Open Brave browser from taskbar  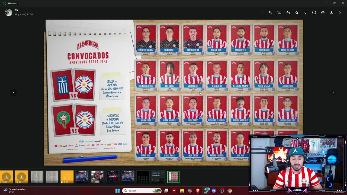[198, 191]
